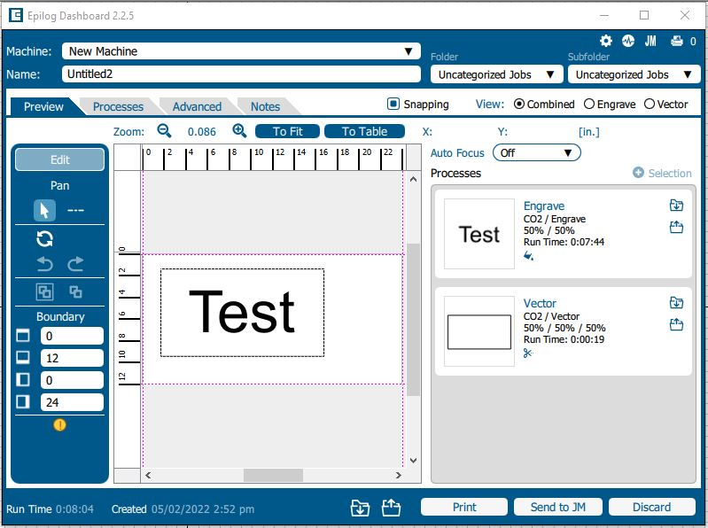
Task: Click the rotate/refresh icon
Action: [44, 238]
